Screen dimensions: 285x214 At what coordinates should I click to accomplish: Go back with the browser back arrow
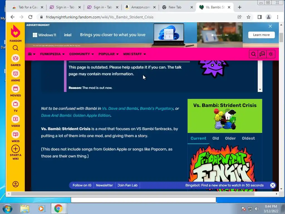tap(12, 17)
